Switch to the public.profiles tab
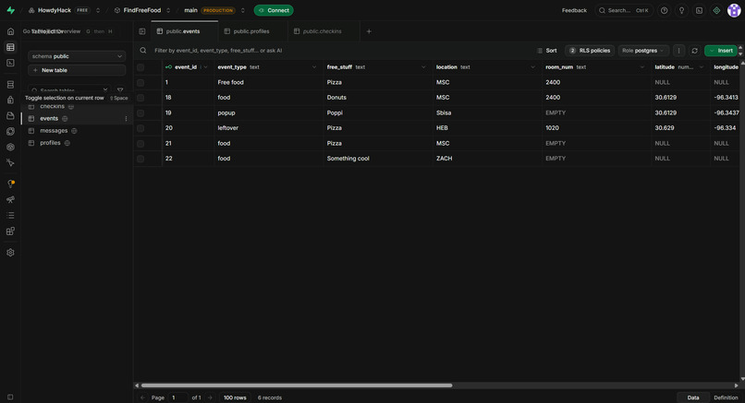 [x=252, y=31]
